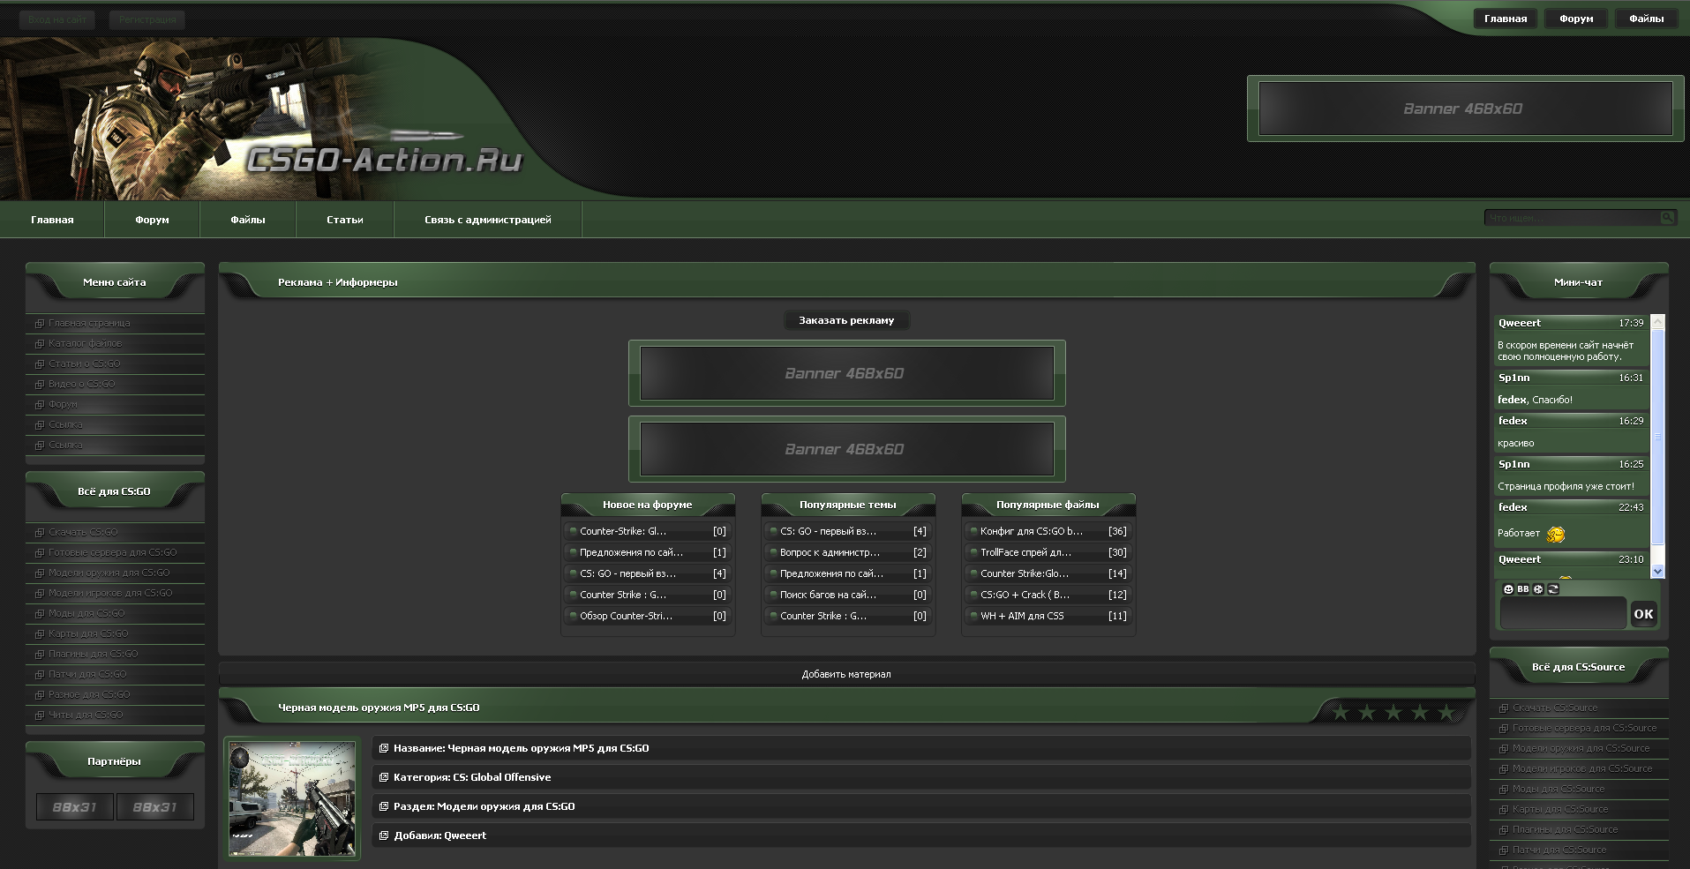Click the icon beside Каталог файлов
This screenshot has height=869, width=1690.
pyautogui.click(x=39, y=344)
